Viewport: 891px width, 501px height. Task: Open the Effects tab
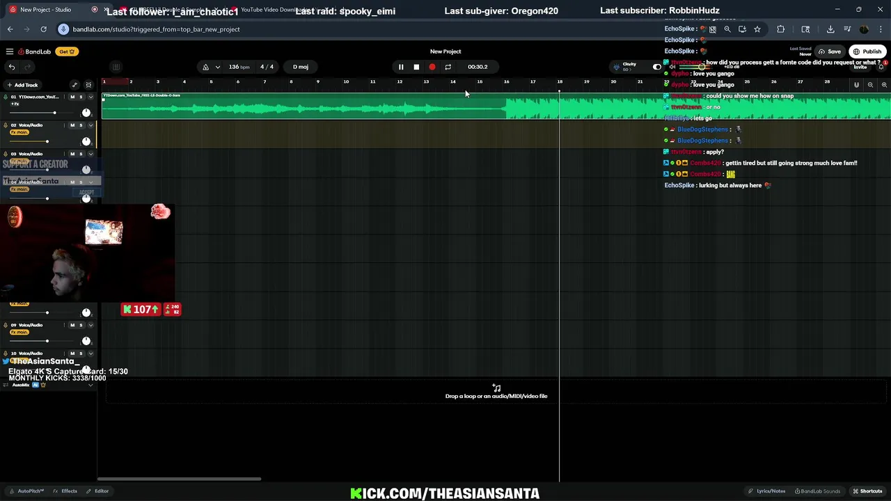tap(65, 491)
